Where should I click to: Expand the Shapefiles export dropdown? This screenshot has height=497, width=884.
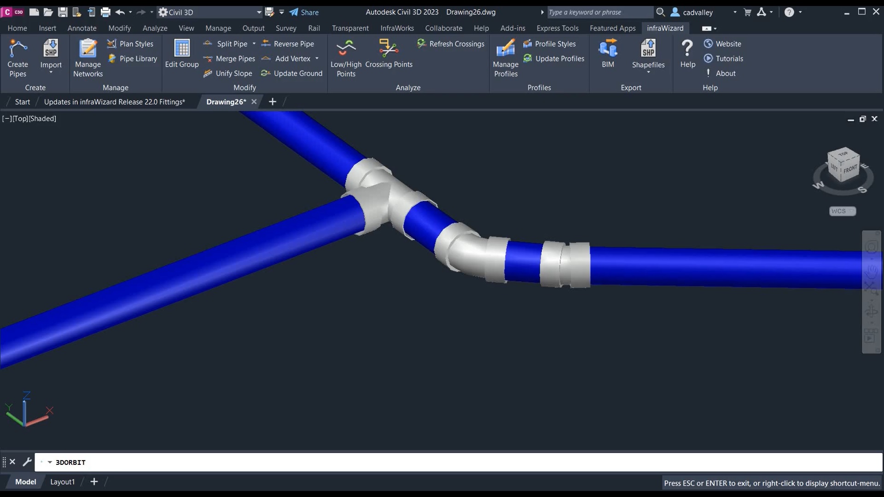[648, 73]
